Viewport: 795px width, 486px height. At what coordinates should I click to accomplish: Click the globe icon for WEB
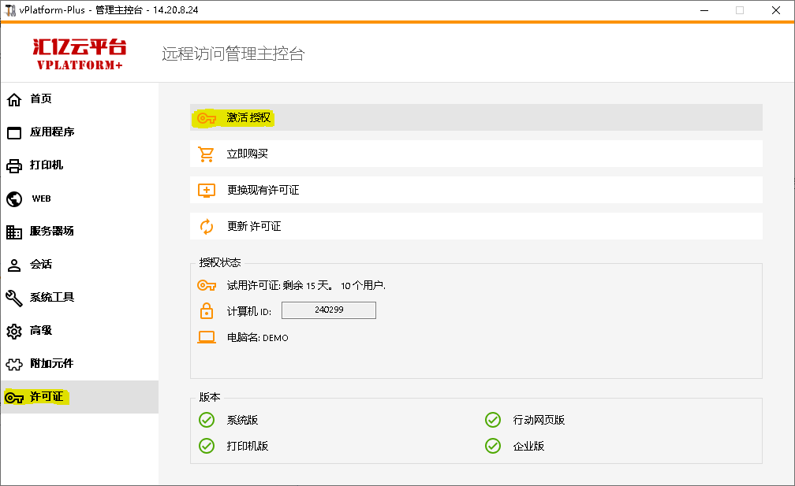[x=14, y=198]
